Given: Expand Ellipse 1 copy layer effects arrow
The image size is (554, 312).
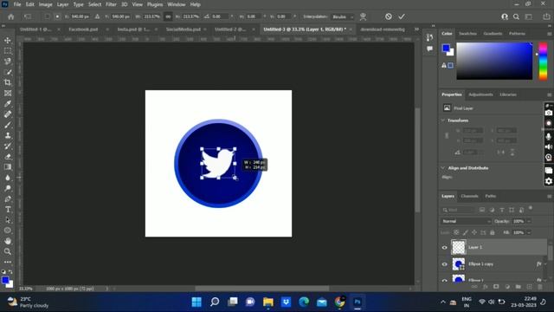Looking at the screenshot, I should pyautogui.click(x=545, y=263).
